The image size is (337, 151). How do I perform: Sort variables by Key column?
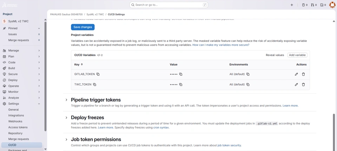[x=79, y=64]
